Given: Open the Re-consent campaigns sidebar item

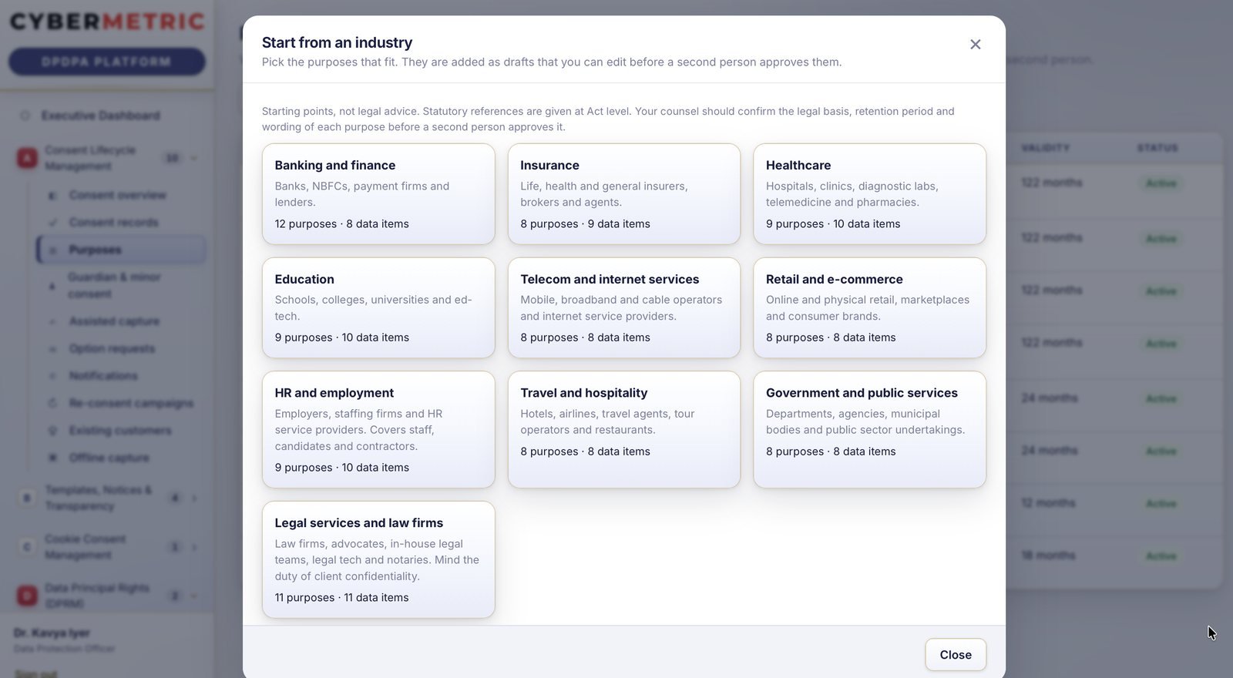Looking at the screenshot, I should 131,403.
